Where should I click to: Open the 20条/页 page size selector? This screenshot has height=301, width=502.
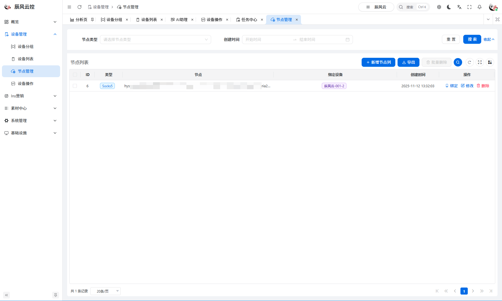[x=106, y=291]
